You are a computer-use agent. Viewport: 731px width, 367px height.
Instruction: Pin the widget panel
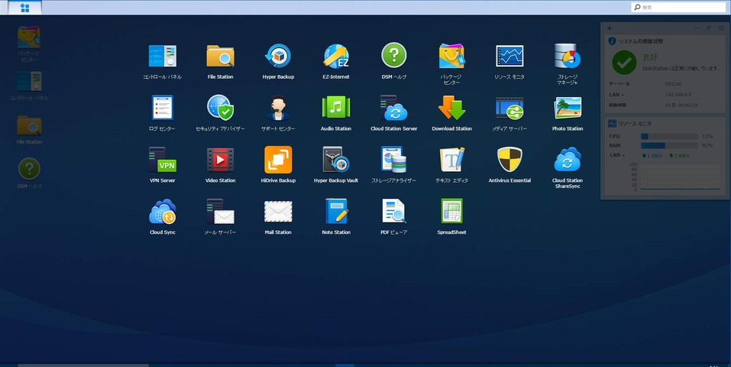point(708,28)
